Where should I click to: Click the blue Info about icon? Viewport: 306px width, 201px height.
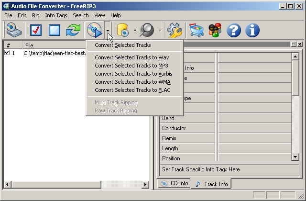[x=252, y=30]
